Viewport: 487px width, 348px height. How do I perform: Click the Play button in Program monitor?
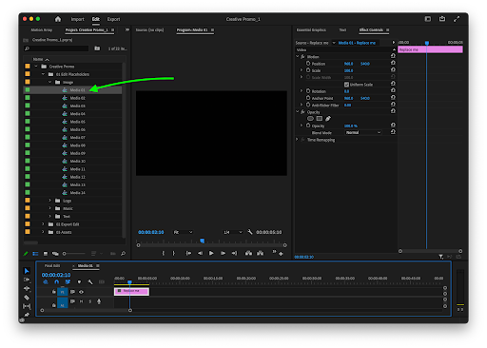(211, 253)
